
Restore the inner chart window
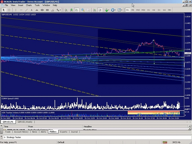(186, 5)
